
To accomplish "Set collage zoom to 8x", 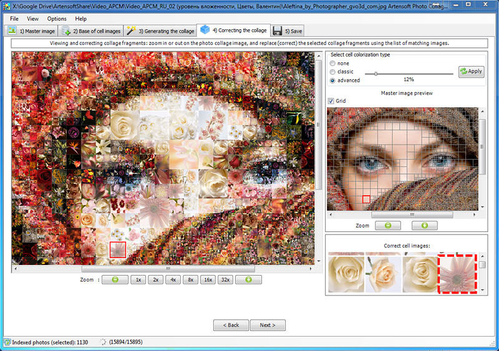I will tap(191, 280).
